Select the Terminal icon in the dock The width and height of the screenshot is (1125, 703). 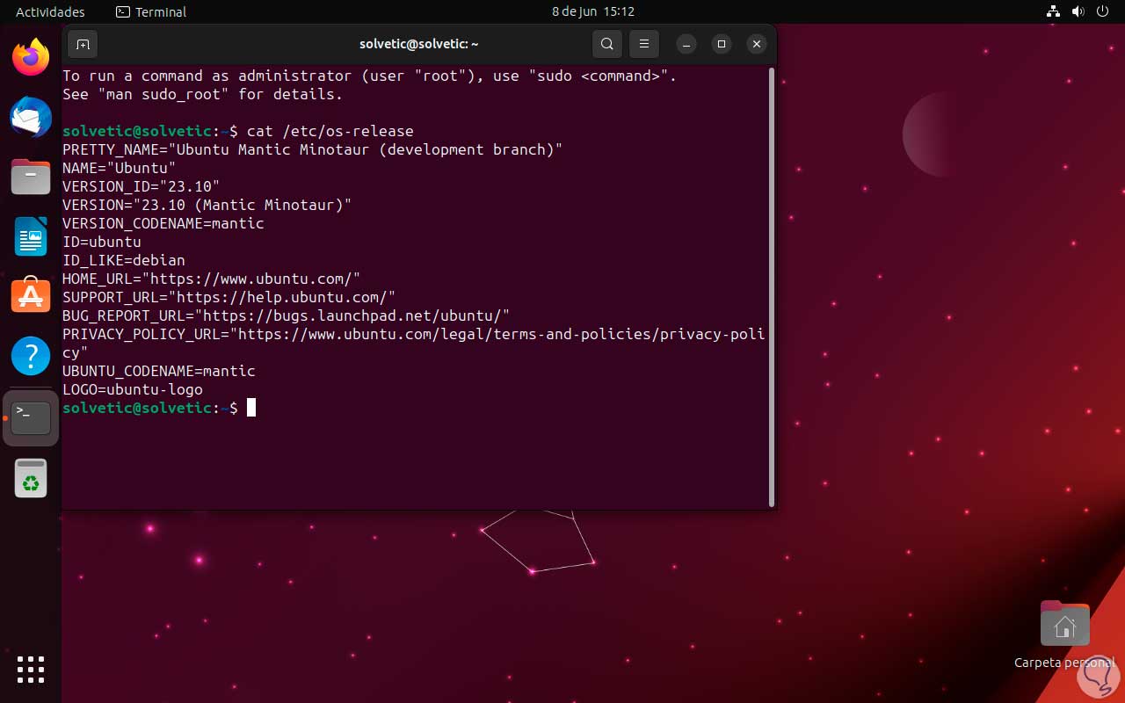(31, 417)
